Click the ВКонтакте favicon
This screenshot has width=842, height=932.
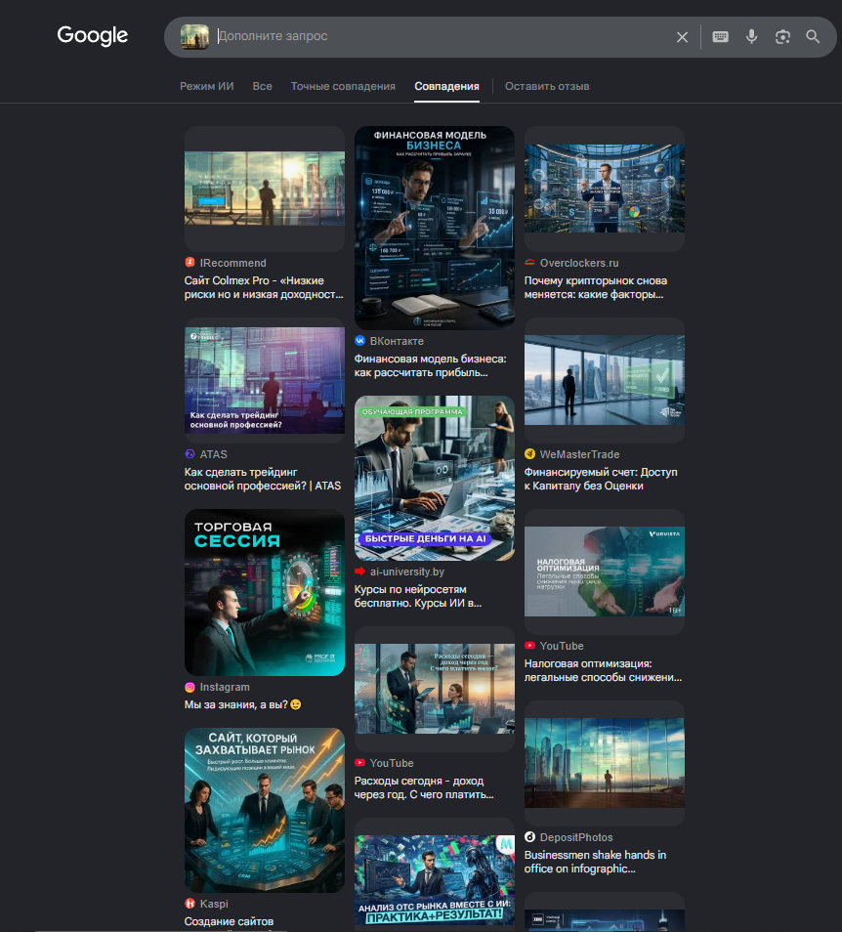click(x=360, y=341)
